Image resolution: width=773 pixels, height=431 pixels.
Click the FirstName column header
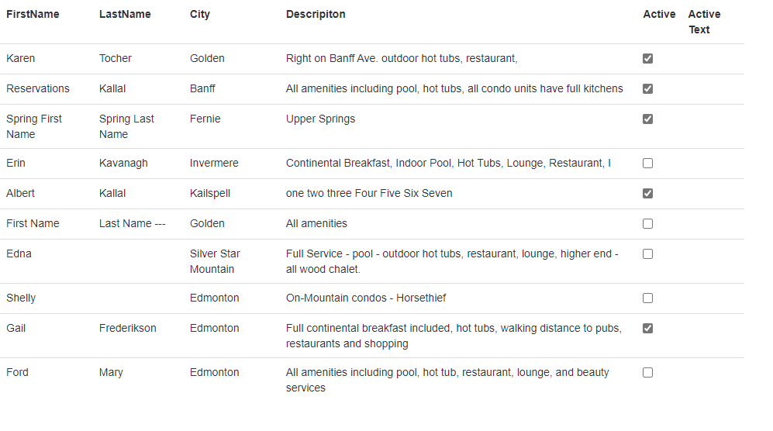click(x=33, y=14)
